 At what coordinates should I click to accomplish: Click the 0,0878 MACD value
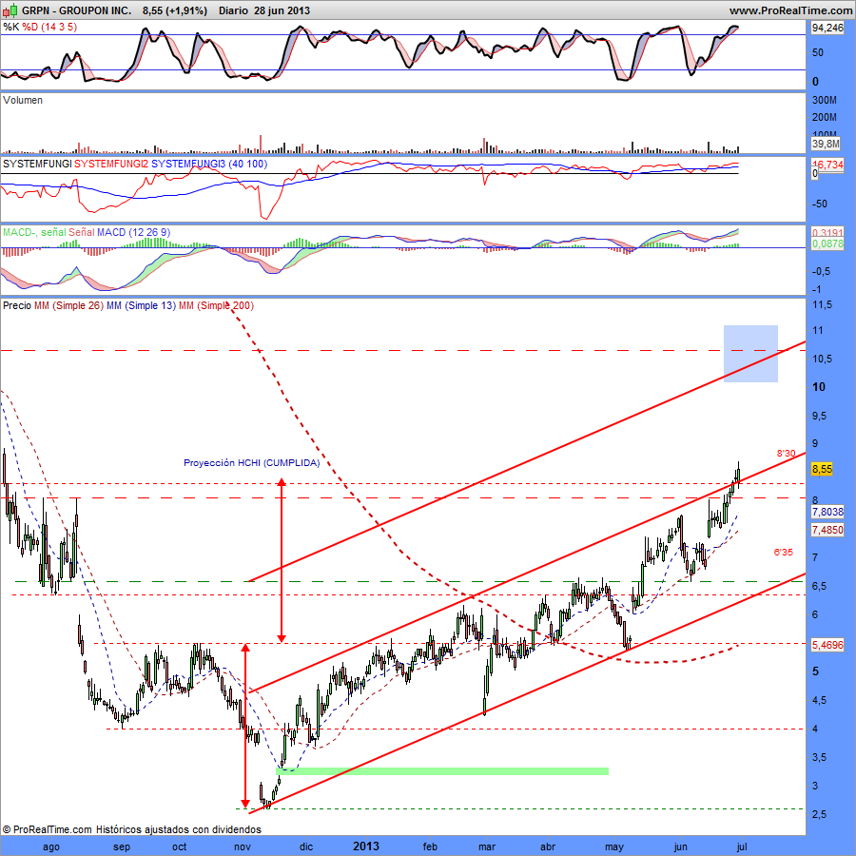click(x=827, y=244)
